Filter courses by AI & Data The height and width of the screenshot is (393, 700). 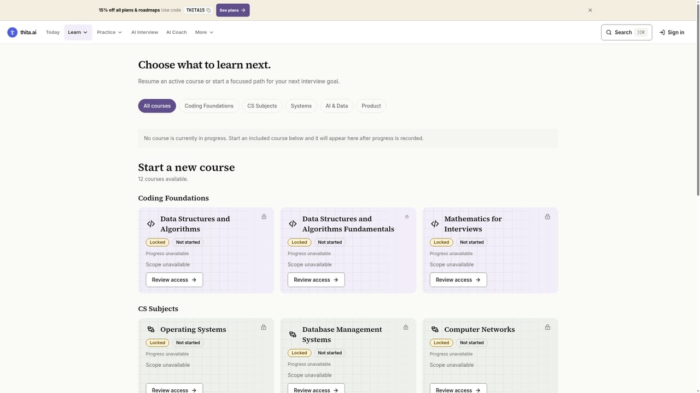(336, 106)
